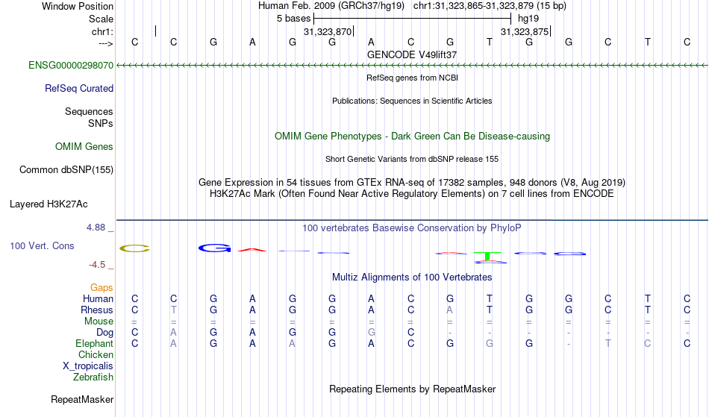Image resolution: width=709 pixels, height=417 pixels.
Task: Click Multiz Alignments of 100 Vertebrates title
Action: coord(412,277)
